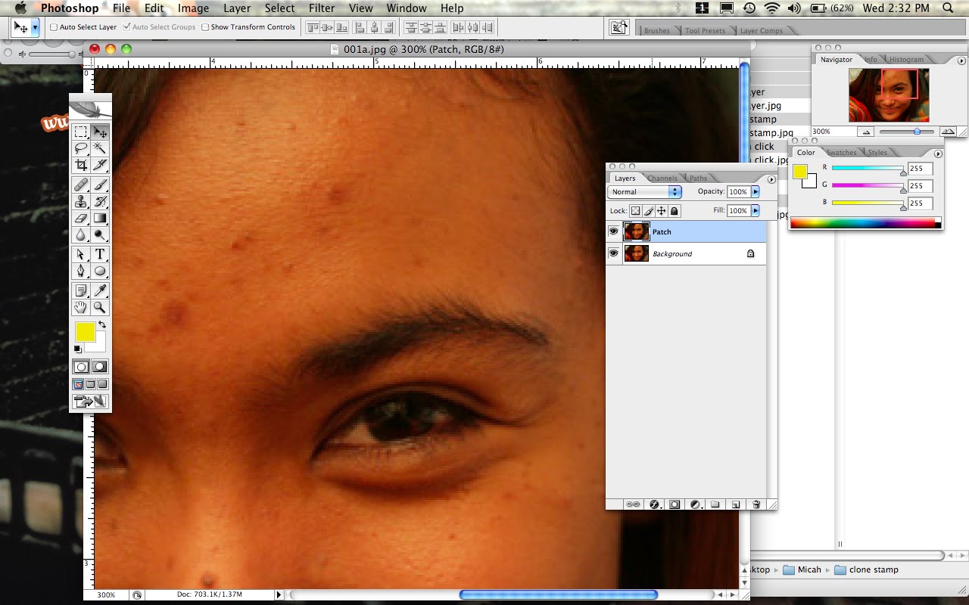Viewport: 969px width, 605px height.
Task: Select the Gradient tool
Action: 99,218
